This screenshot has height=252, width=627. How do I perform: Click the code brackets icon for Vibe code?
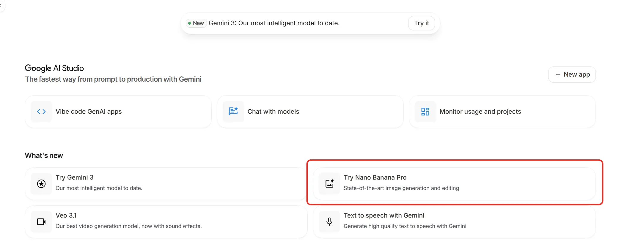point(41,112)
